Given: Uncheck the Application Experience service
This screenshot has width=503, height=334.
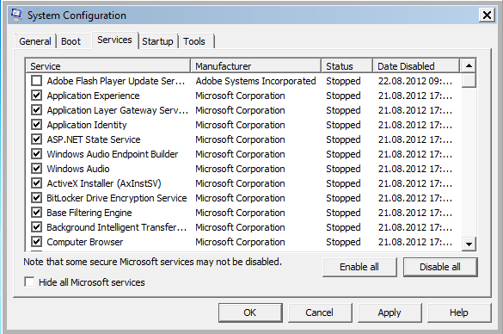Looking at the screenshot, I should pyautogui.click(x=37, y=96).
